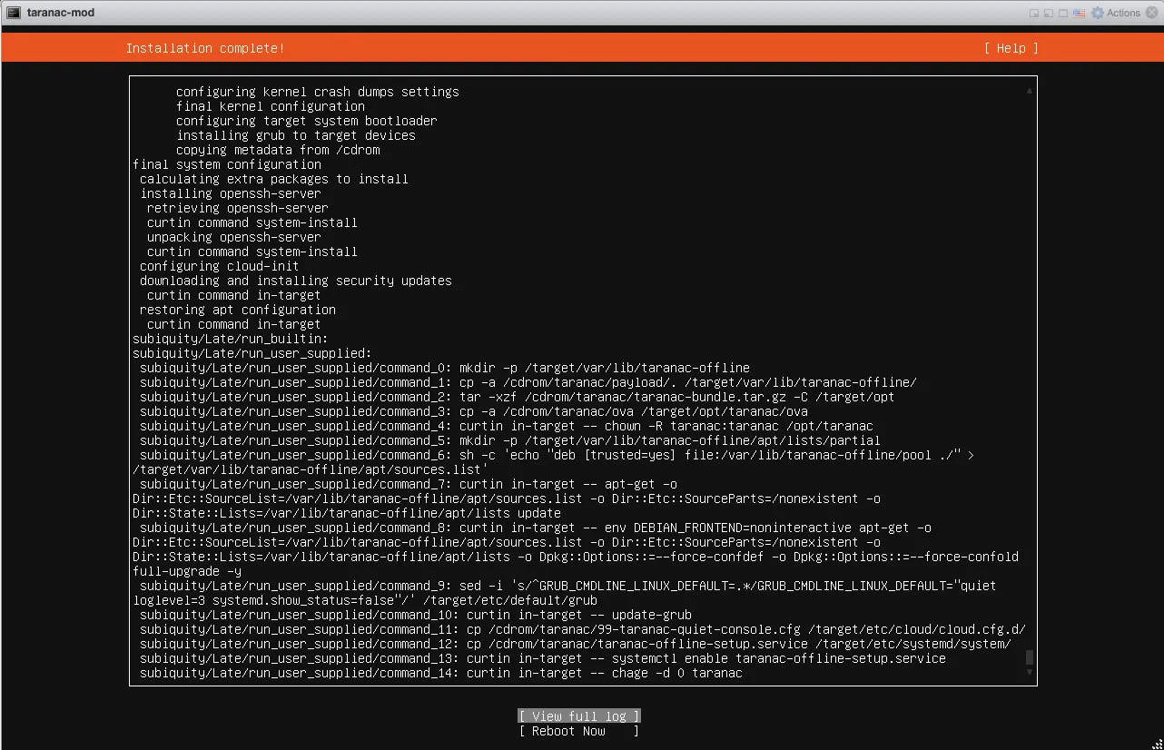Viewport: 1164px width, 750px height.
Task: Click the log scrollbar down arrow
Action: (1030, 673)
